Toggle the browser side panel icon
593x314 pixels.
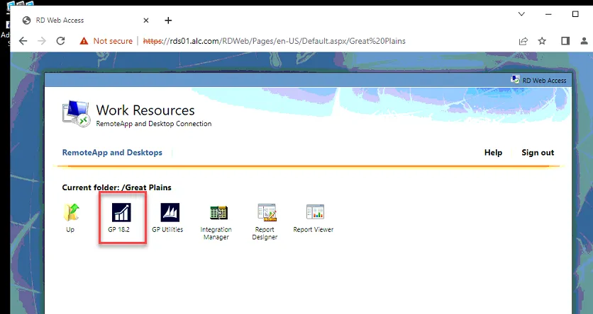pos(565,41)
